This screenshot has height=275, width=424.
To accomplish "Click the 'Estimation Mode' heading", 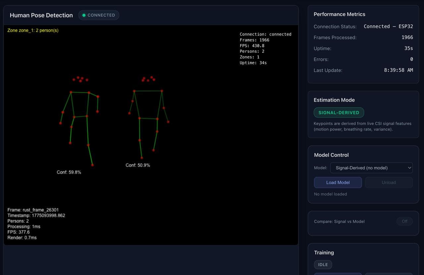I will click(x=334, y=100).
